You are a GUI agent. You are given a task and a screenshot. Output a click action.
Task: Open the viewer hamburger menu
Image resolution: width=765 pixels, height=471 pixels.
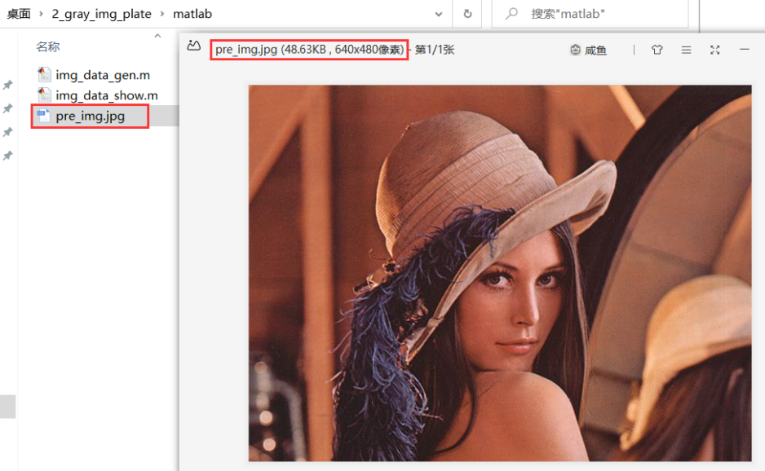tap(686, 51)
